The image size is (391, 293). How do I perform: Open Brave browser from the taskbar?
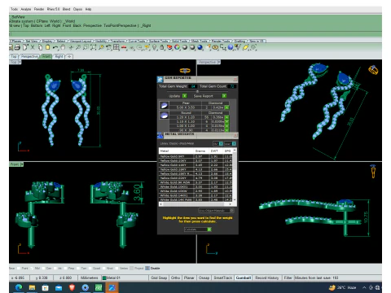tap(72, 287)
